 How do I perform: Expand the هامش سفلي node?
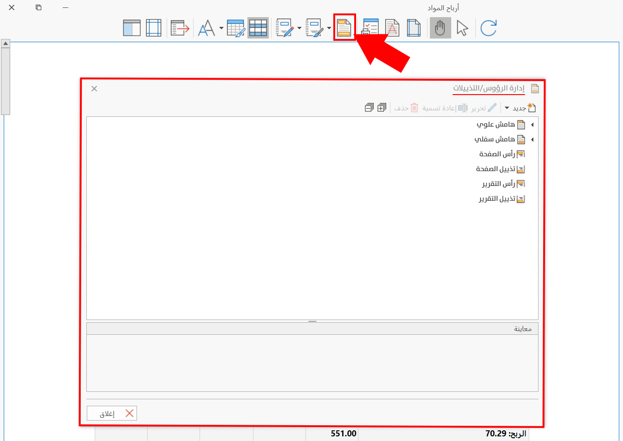pos(532,140)
